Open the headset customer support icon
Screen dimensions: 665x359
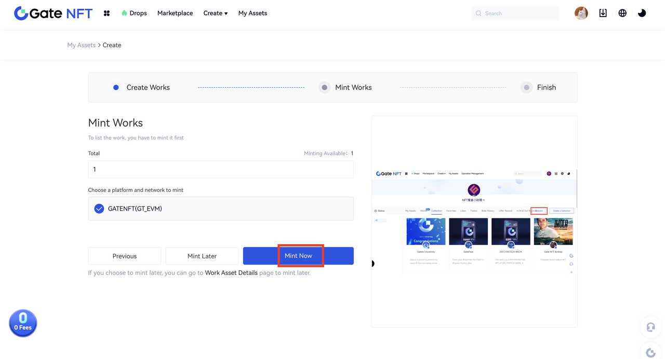(x=650, y=327)
